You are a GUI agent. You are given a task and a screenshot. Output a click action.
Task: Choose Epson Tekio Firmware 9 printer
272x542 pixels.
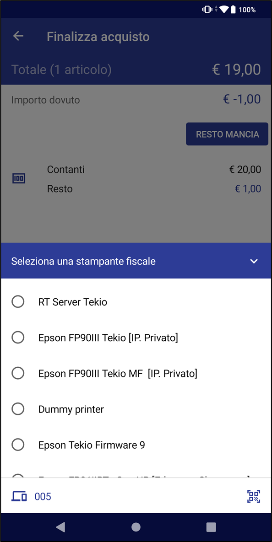point(136,445)
